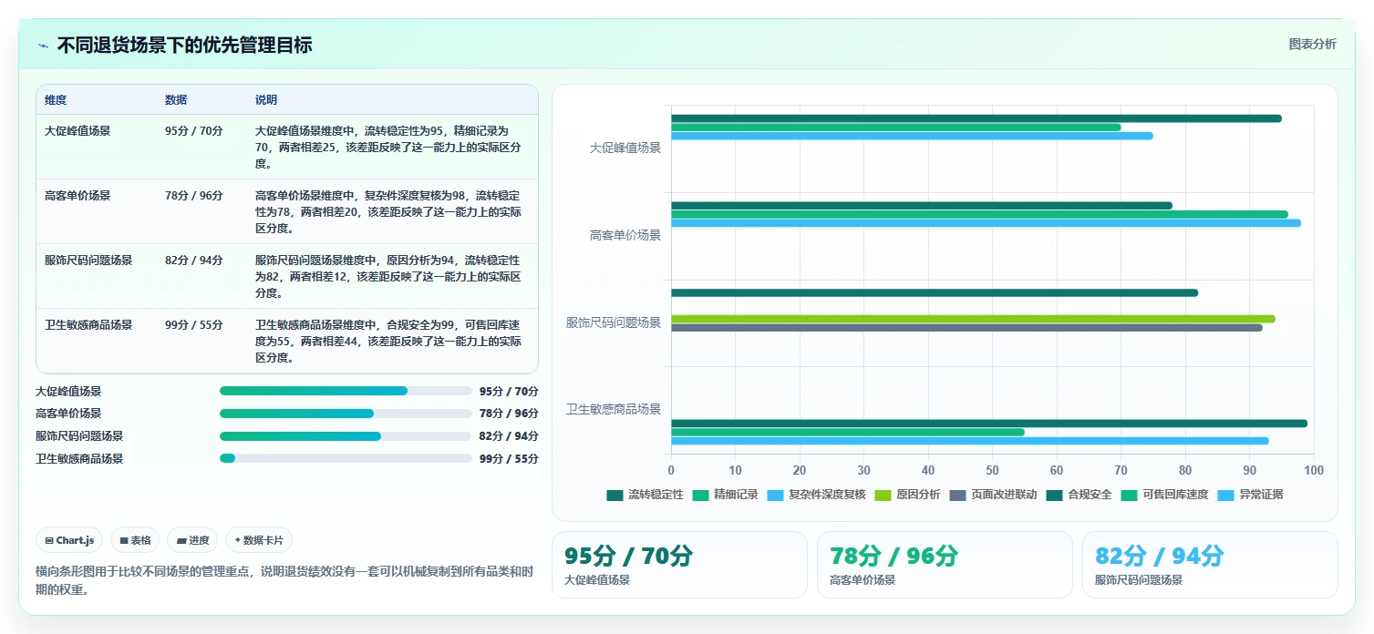Toggle the 页面改进联动 legend entry

[993, 495]
